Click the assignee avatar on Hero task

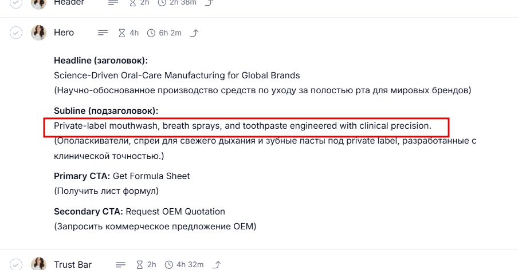(38, 33)
